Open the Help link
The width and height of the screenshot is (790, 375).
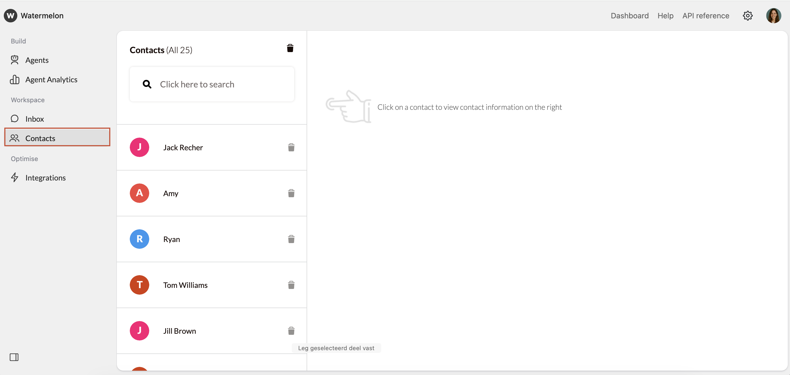pos(665,16)
